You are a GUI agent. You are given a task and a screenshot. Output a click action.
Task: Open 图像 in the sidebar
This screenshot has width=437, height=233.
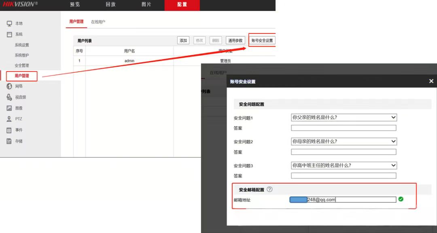(x=19, y=108)
